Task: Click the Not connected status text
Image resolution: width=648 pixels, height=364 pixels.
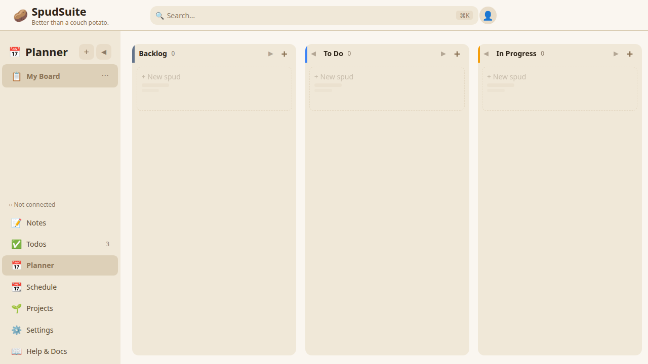Action: tap(32, 205)
